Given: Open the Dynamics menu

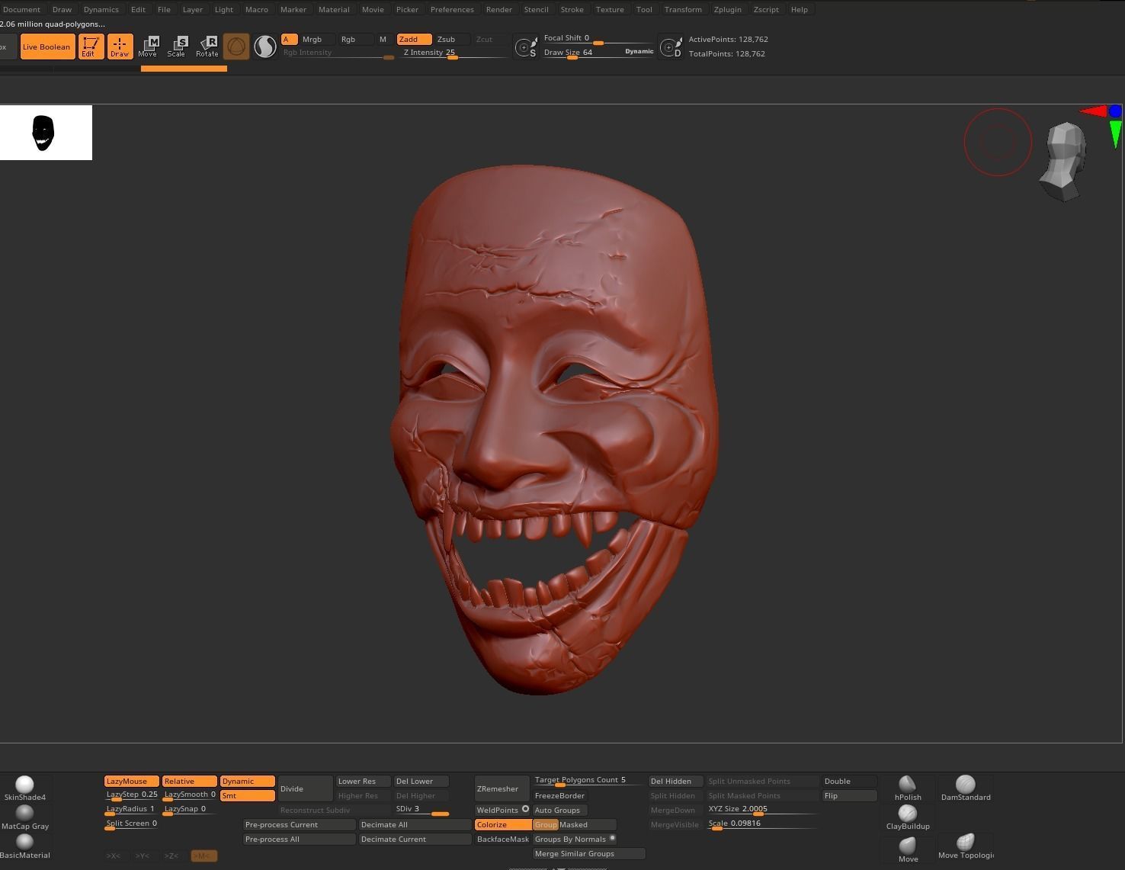Looking at the screenshot, I should pyautogui.click(x=101, y=9).
